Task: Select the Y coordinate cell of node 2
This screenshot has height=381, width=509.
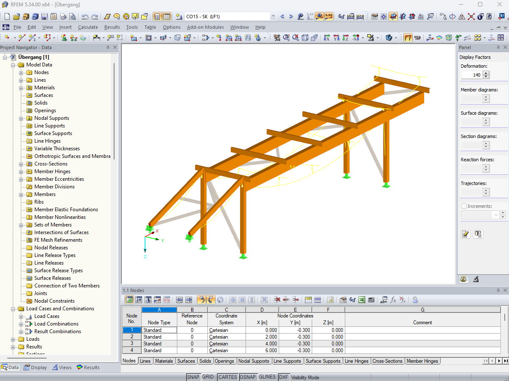Action: point(295,337)
